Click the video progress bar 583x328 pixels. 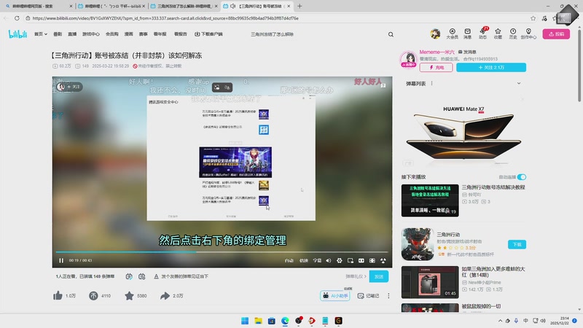(x=222, y=251)
